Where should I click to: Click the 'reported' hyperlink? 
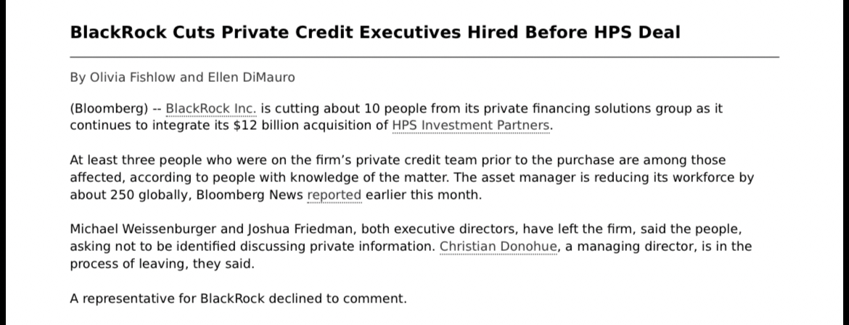click(x=335, y=195)
